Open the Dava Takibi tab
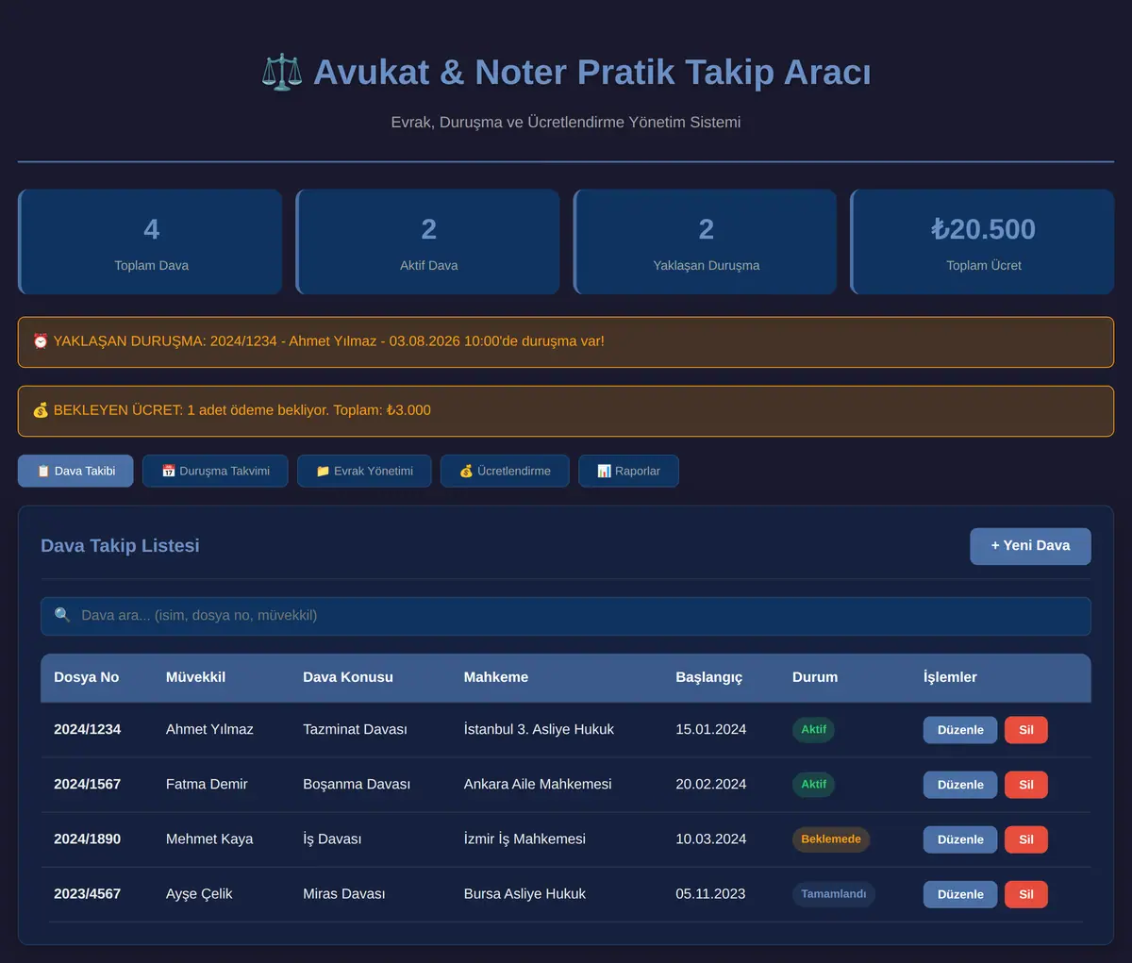 [x=75, y=471]
